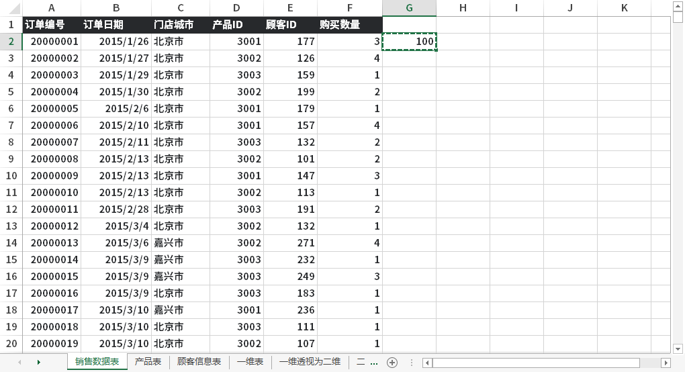Image resolution: width=685 pixels, height=372 pixels.
Task: Click the 订单日期 header cell
Action: (x=116, y=25)
